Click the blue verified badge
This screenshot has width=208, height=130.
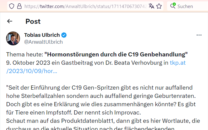[64, 35]
